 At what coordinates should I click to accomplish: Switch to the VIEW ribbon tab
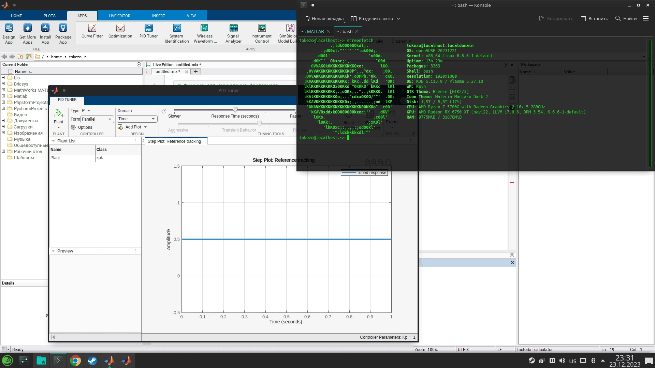pyautogui.click(x=191, y=16)
